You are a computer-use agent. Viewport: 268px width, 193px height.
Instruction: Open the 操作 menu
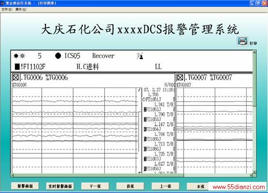pos(21,9)
